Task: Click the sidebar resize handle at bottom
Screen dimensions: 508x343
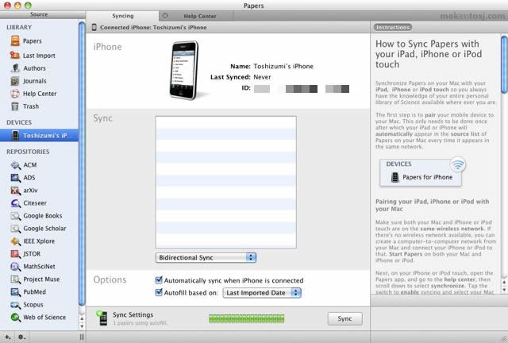Action: point(82,337)
